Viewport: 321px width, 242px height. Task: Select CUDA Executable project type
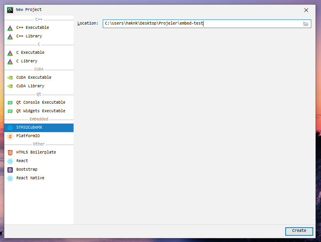39,77
